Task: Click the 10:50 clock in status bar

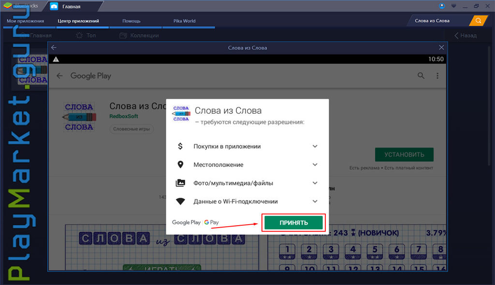Action: tap(436, 59)
